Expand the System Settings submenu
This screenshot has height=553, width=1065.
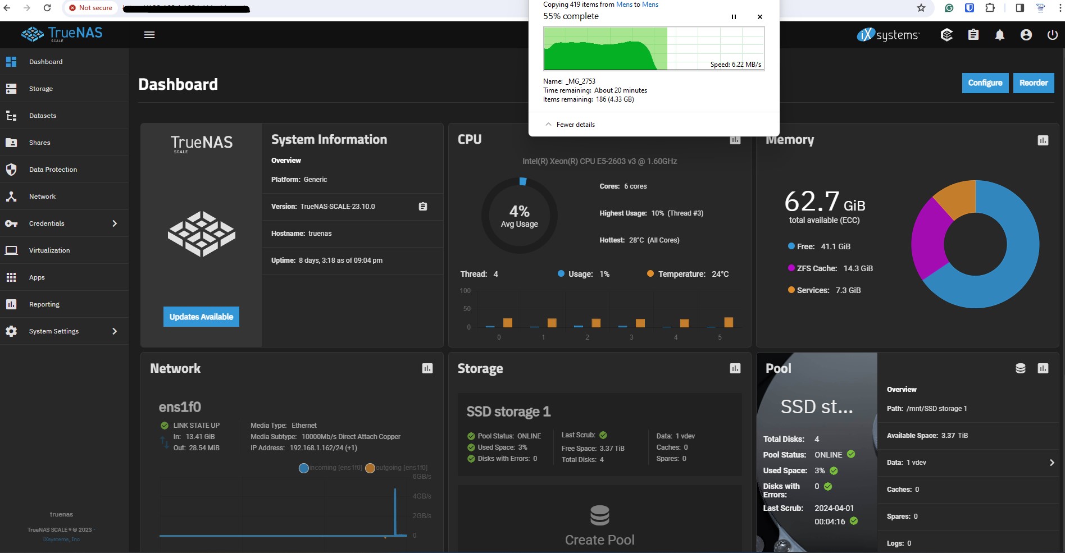point(115,331)
